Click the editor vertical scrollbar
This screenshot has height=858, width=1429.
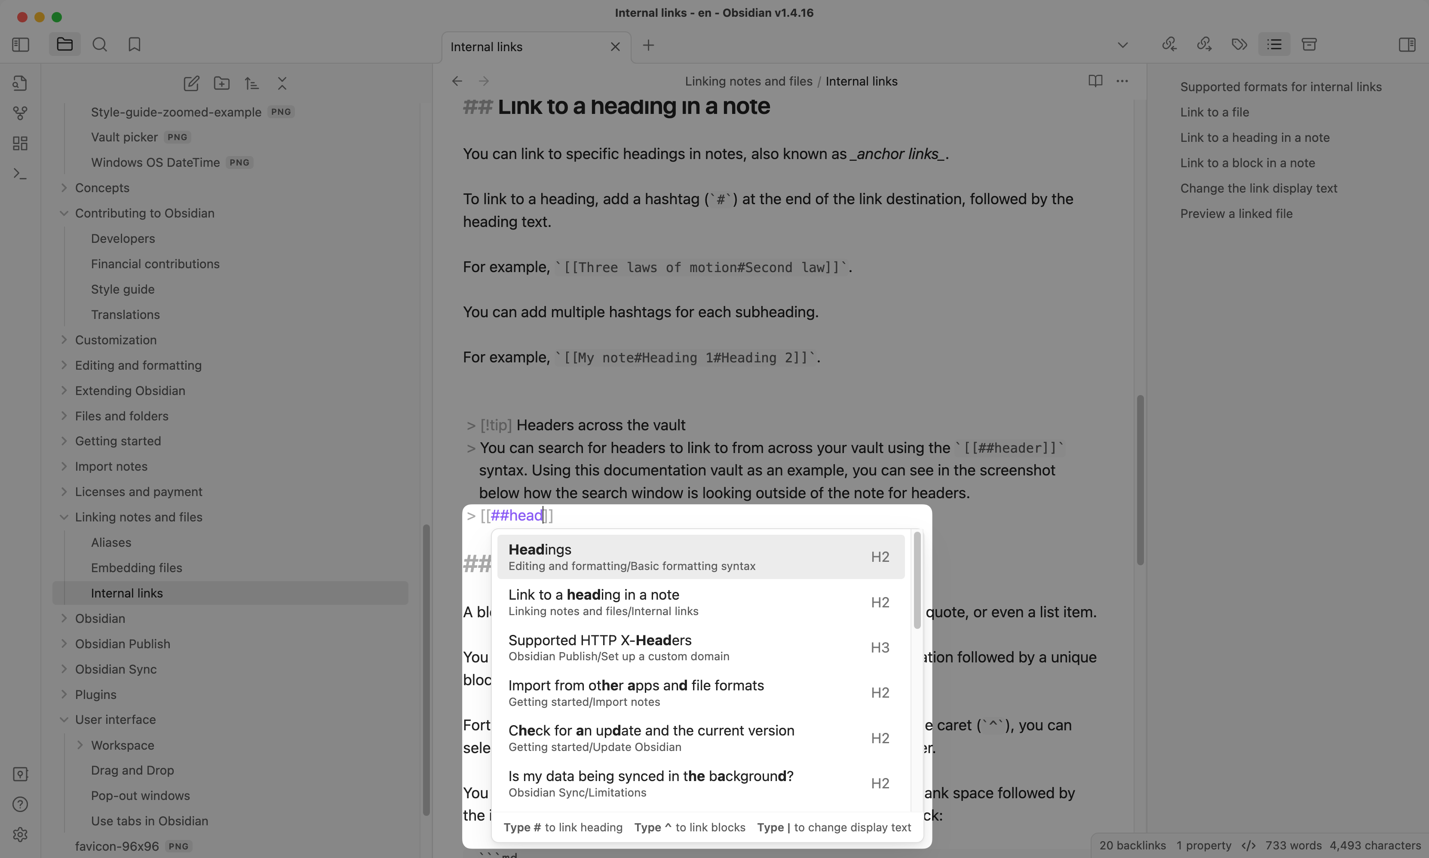click(1140, 480)
